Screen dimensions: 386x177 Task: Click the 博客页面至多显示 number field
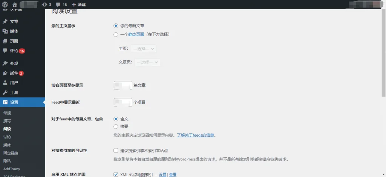pos(123,85)
